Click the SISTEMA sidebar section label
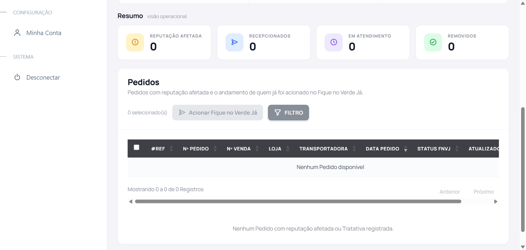Screen dimensions: 526x250 pos(23,57)
